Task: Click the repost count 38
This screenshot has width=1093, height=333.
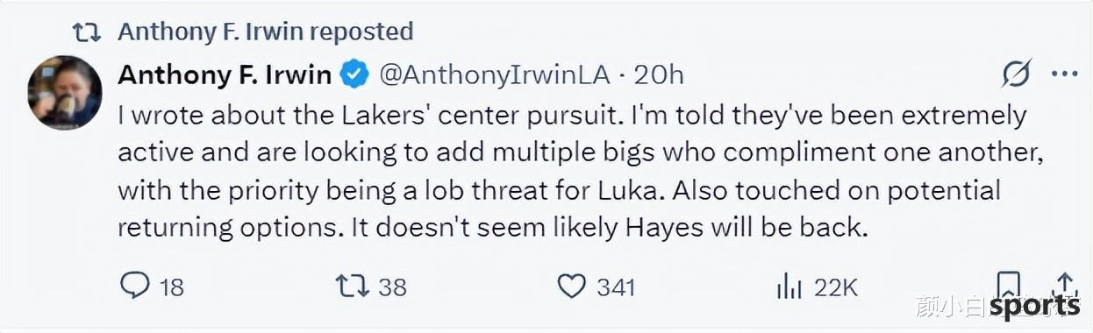Action: [392, 287]
